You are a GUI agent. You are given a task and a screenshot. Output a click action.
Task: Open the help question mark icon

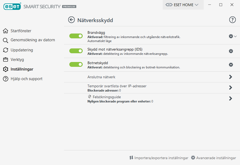pos(233,20)
